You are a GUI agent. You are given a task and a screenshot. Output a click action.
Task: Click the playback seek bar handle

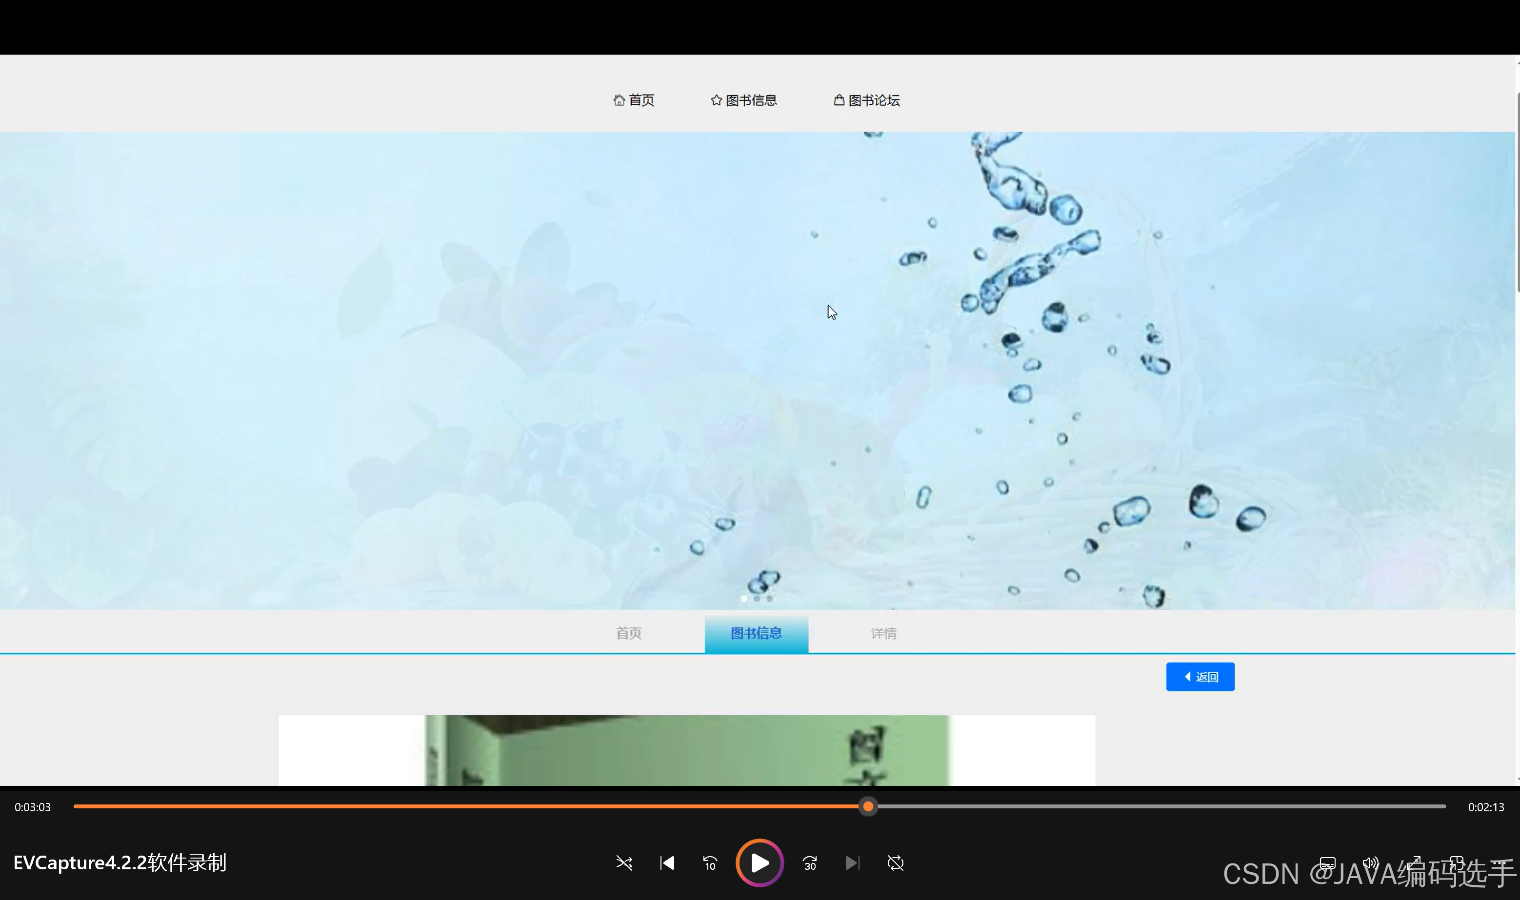pos(868,806)
